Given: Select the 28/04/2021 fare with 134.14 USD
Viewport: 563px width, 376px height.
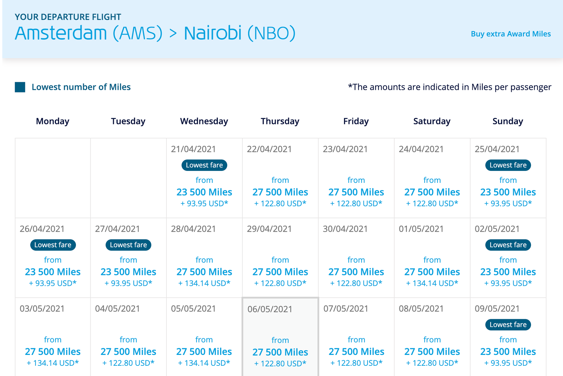Looking at the screenshot, I should [x=204, y=272].
